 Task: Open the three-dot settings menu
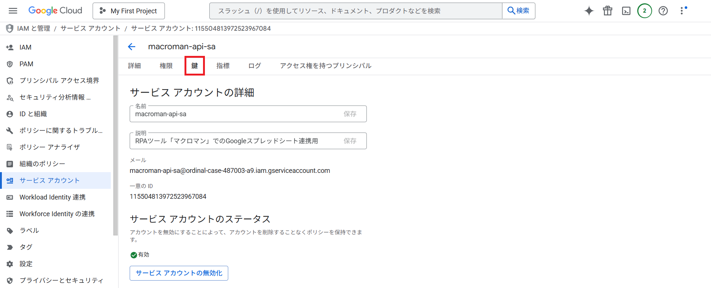click(682, 11)
